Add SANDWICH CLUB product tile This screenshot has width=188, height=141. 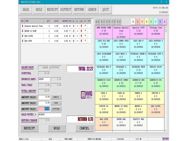coord(104,85)
